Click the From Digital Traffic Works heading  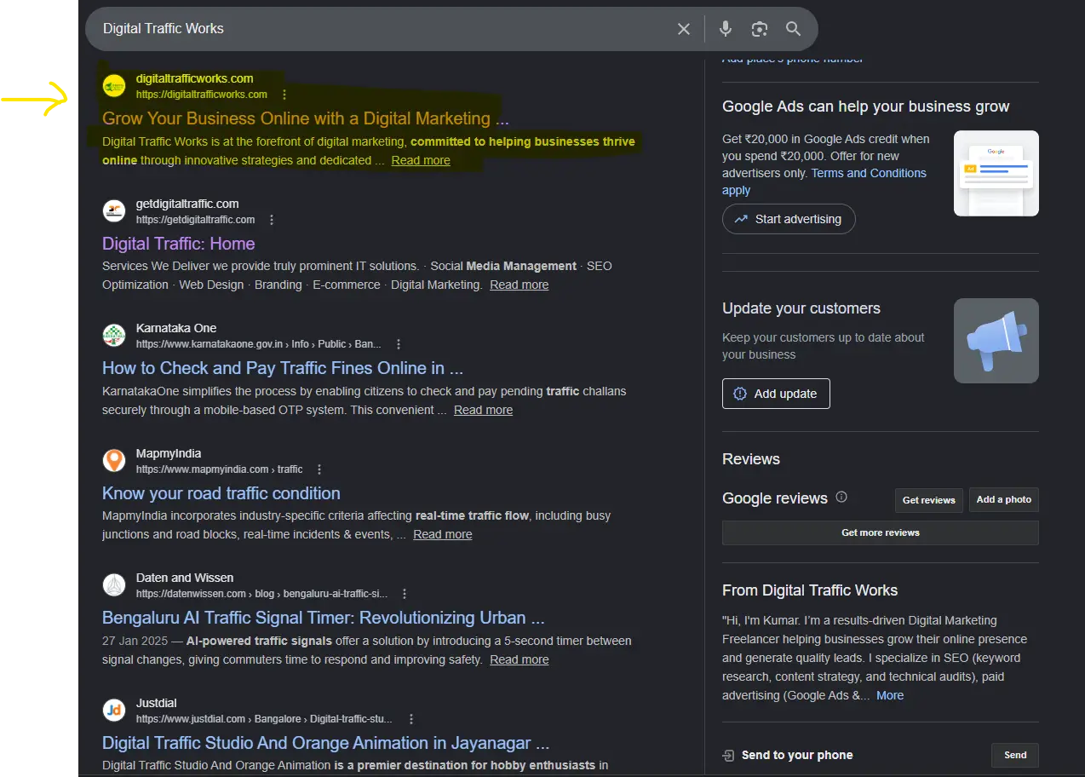810,590
